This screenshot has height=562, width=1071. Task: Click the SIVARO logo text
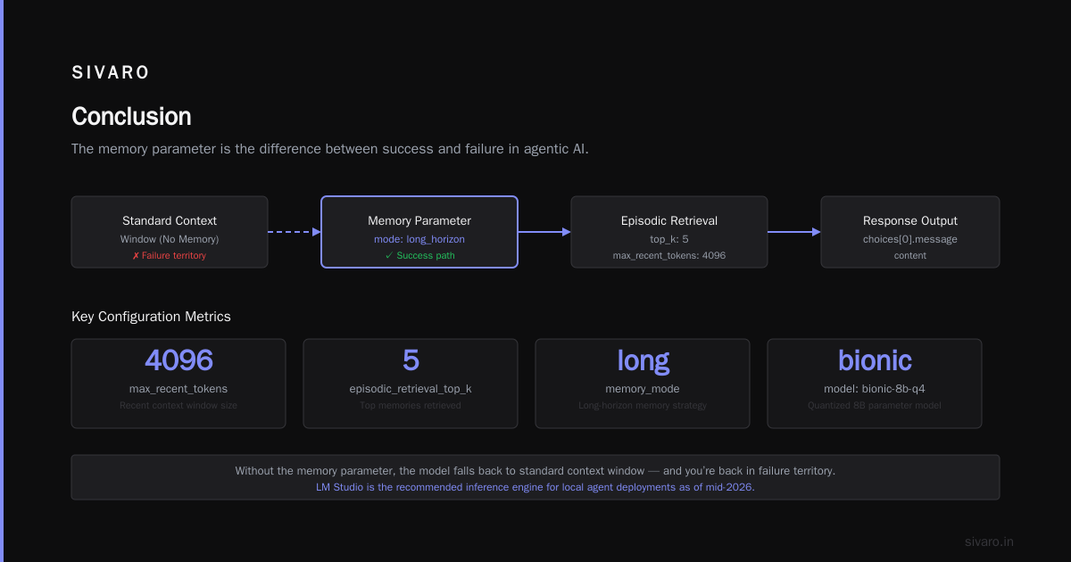pyautogui.click(x=111, y=73)
